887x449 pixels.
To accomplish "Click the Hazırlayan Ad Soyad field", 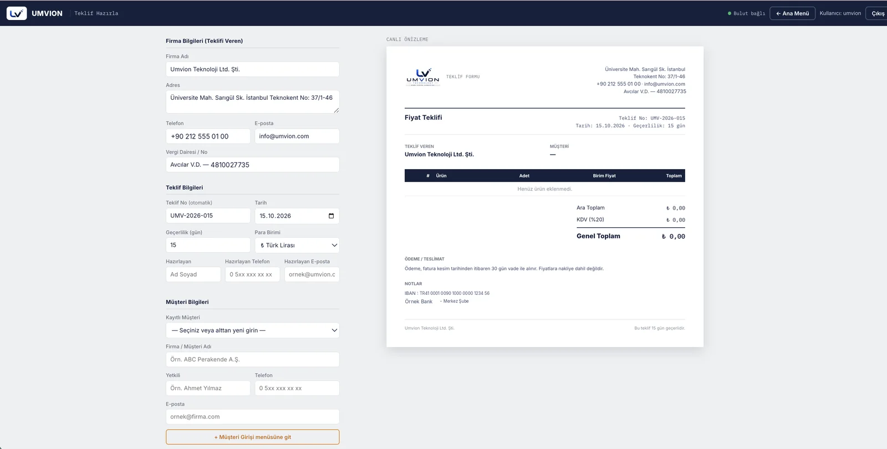I will [x=193, y=274].
